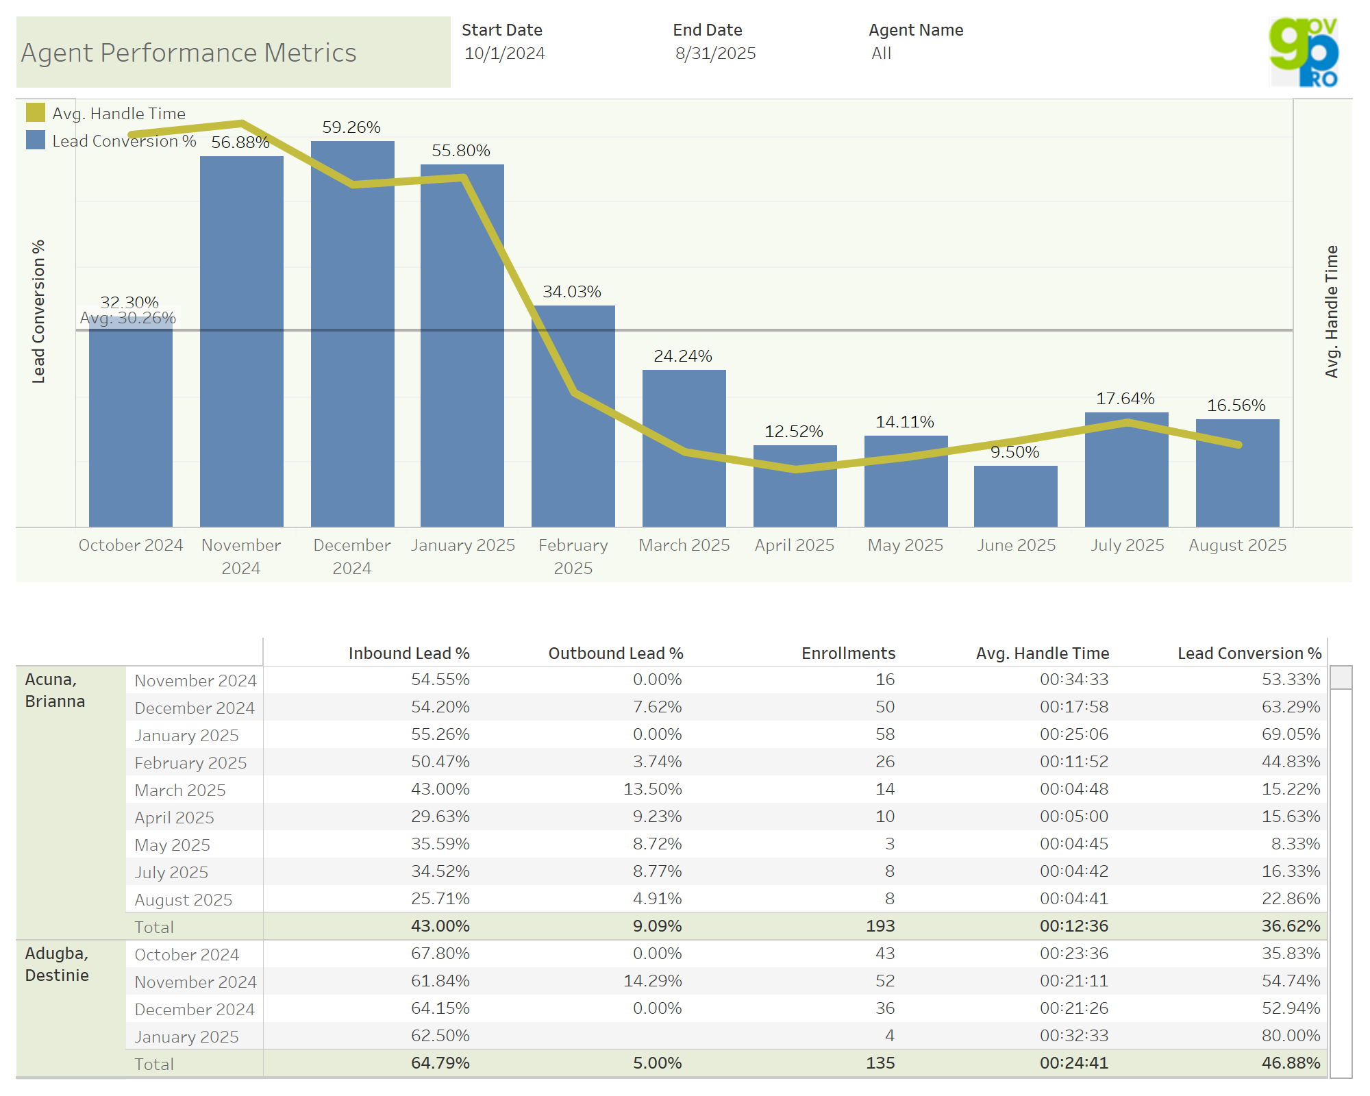1370x1096 pixels.
Task: Click the Avg. Handle Time legend swatch
Action: (36, 113)
